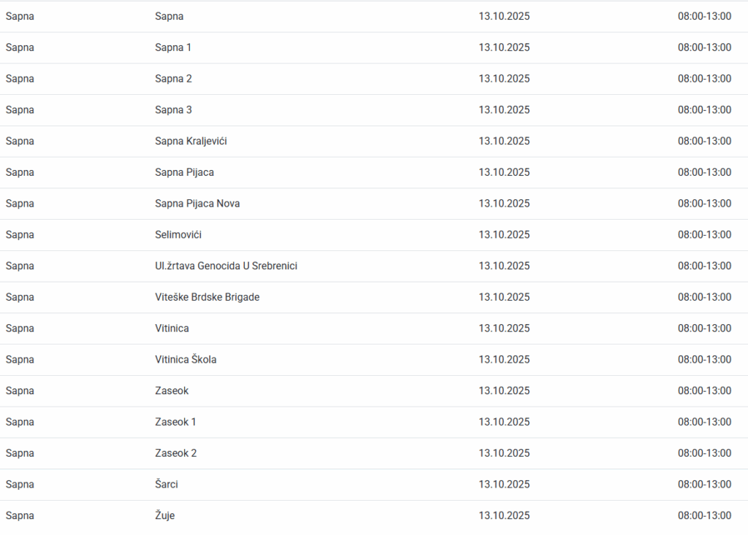The height and width of the screenshot is (535, 748).
Task: Click the "Sapna Kraljevići" location cell
Action: coord(191,141)
